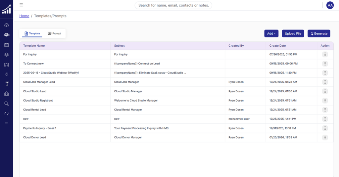Click the open envelope sidebar icon

(x=6, y=94)
